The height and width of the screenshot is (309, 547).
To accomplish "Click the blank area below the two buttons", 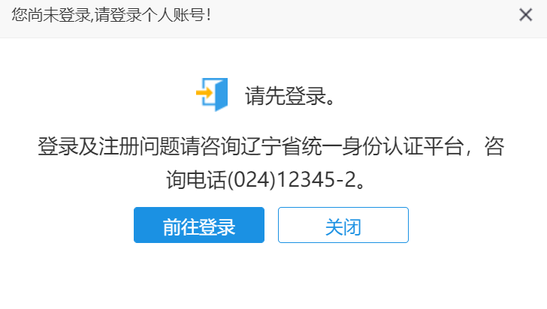I will (273, 275).
